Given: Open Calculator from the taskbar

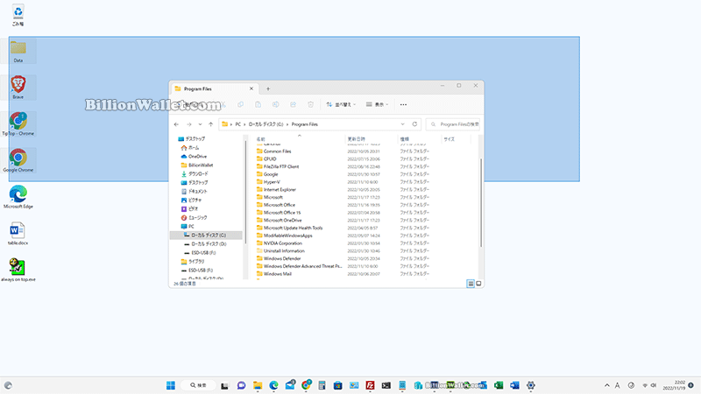Looking at the screenshot, I should pos(322,385).
